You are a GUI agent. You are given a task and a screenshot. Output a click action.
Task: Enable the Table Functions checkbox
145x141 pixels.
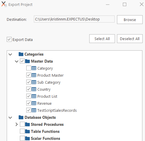coord(22,131)
